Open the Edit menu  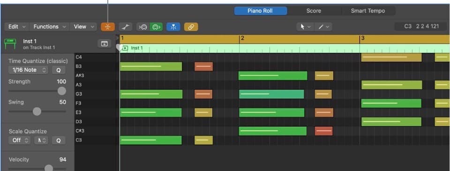coord(17,27)
